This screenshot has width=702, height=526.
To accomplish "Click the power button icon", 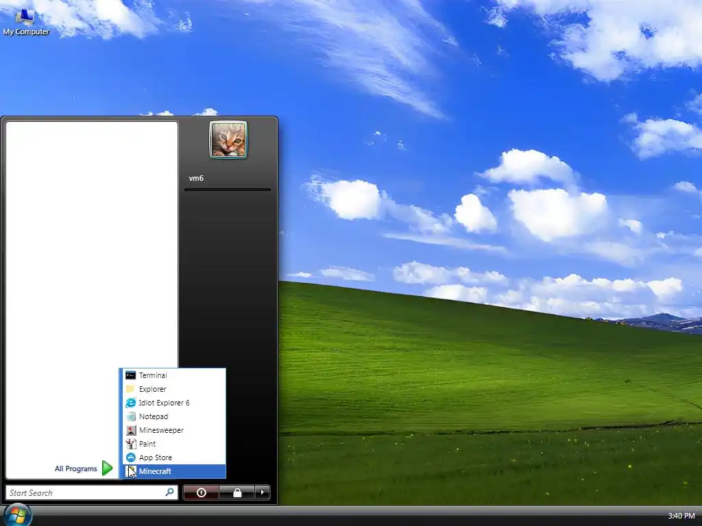I will (201, 492).
